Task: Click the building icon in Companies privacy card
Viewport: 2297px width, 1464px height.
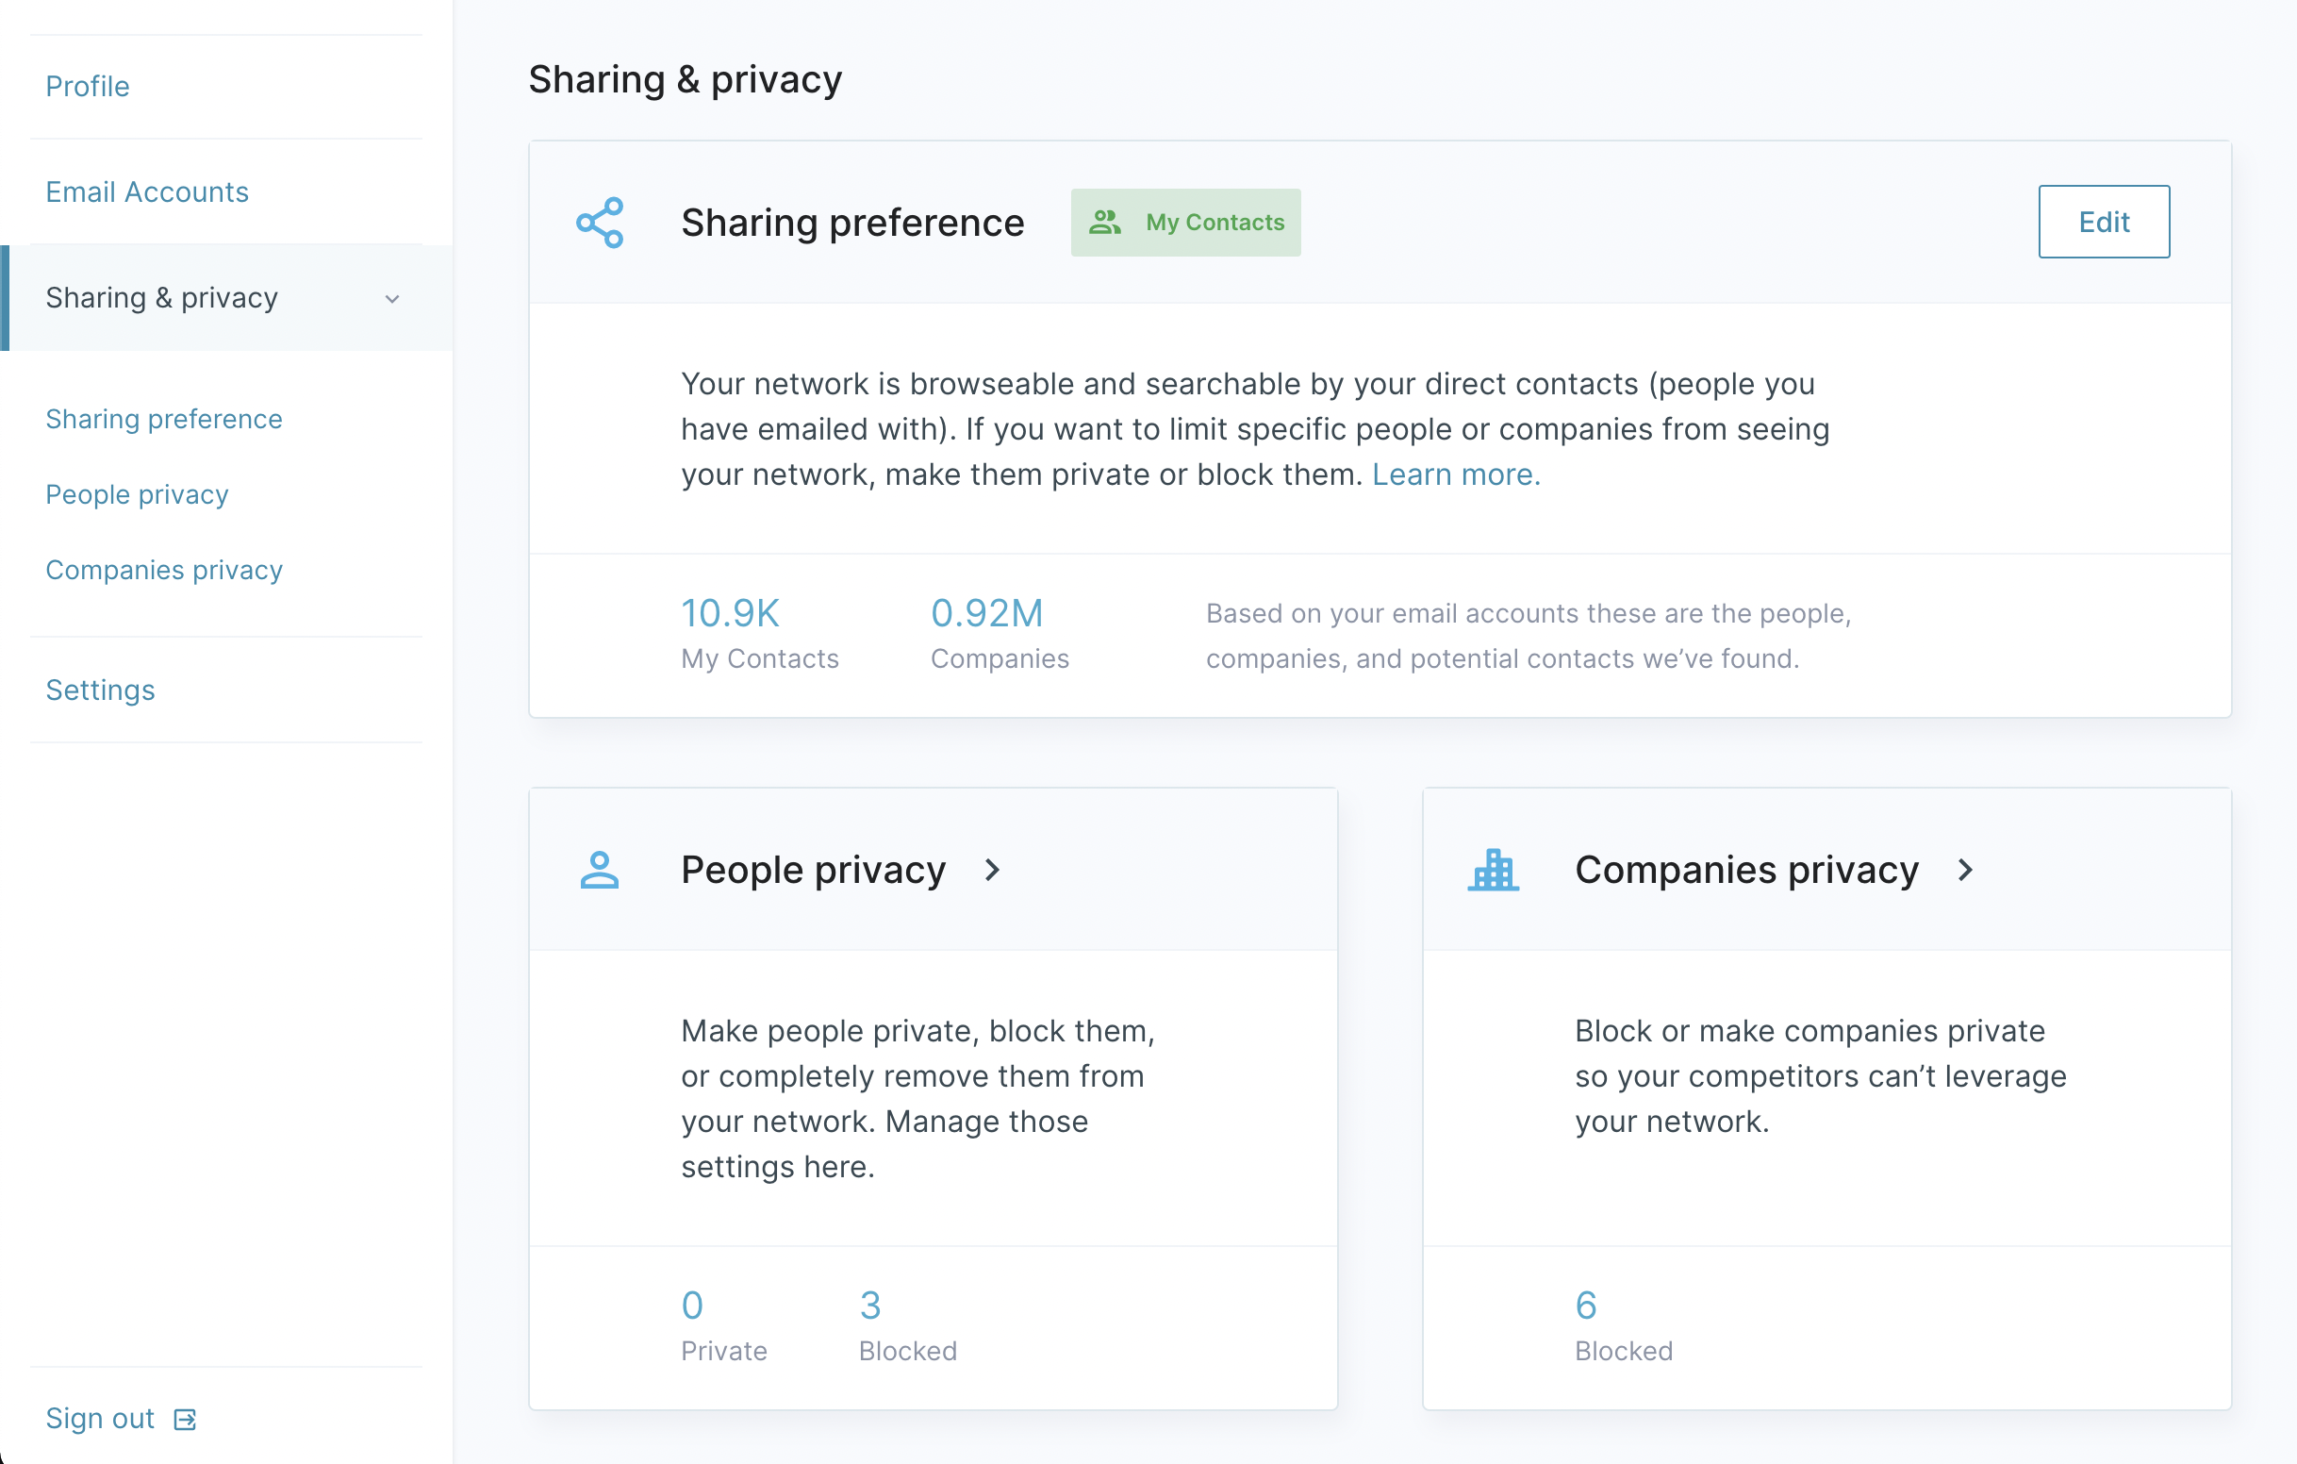Action: 1493,870
